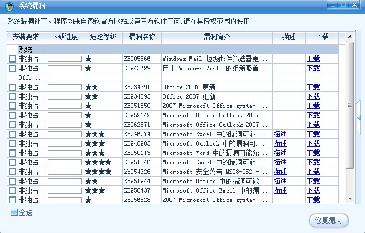The image size is (365, 233).
Task: Sort by 漏洞名称 column header
Action: coord(142,37)
